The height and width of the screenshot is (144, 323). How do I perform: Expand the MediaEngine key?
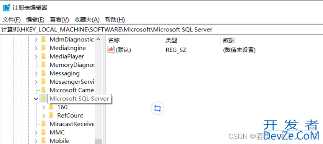[36, 48]
